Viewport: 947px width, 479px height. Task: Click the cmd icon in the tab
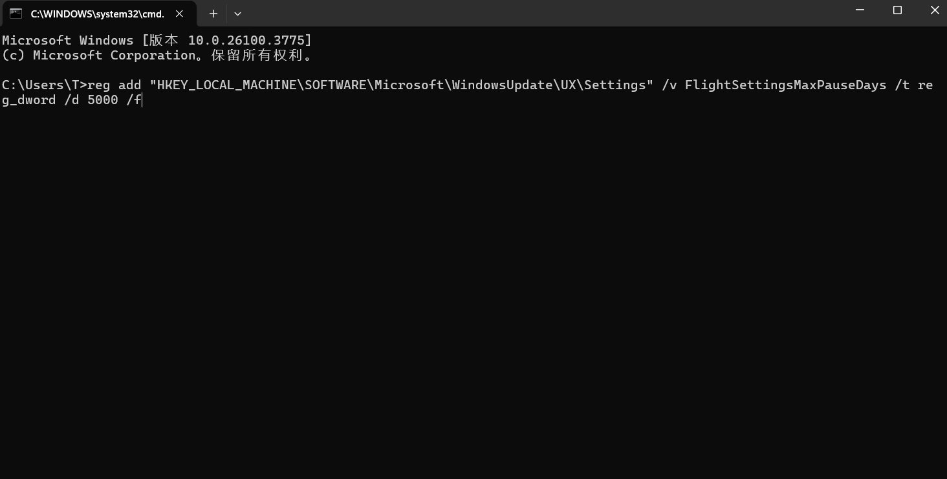point(16,14)
